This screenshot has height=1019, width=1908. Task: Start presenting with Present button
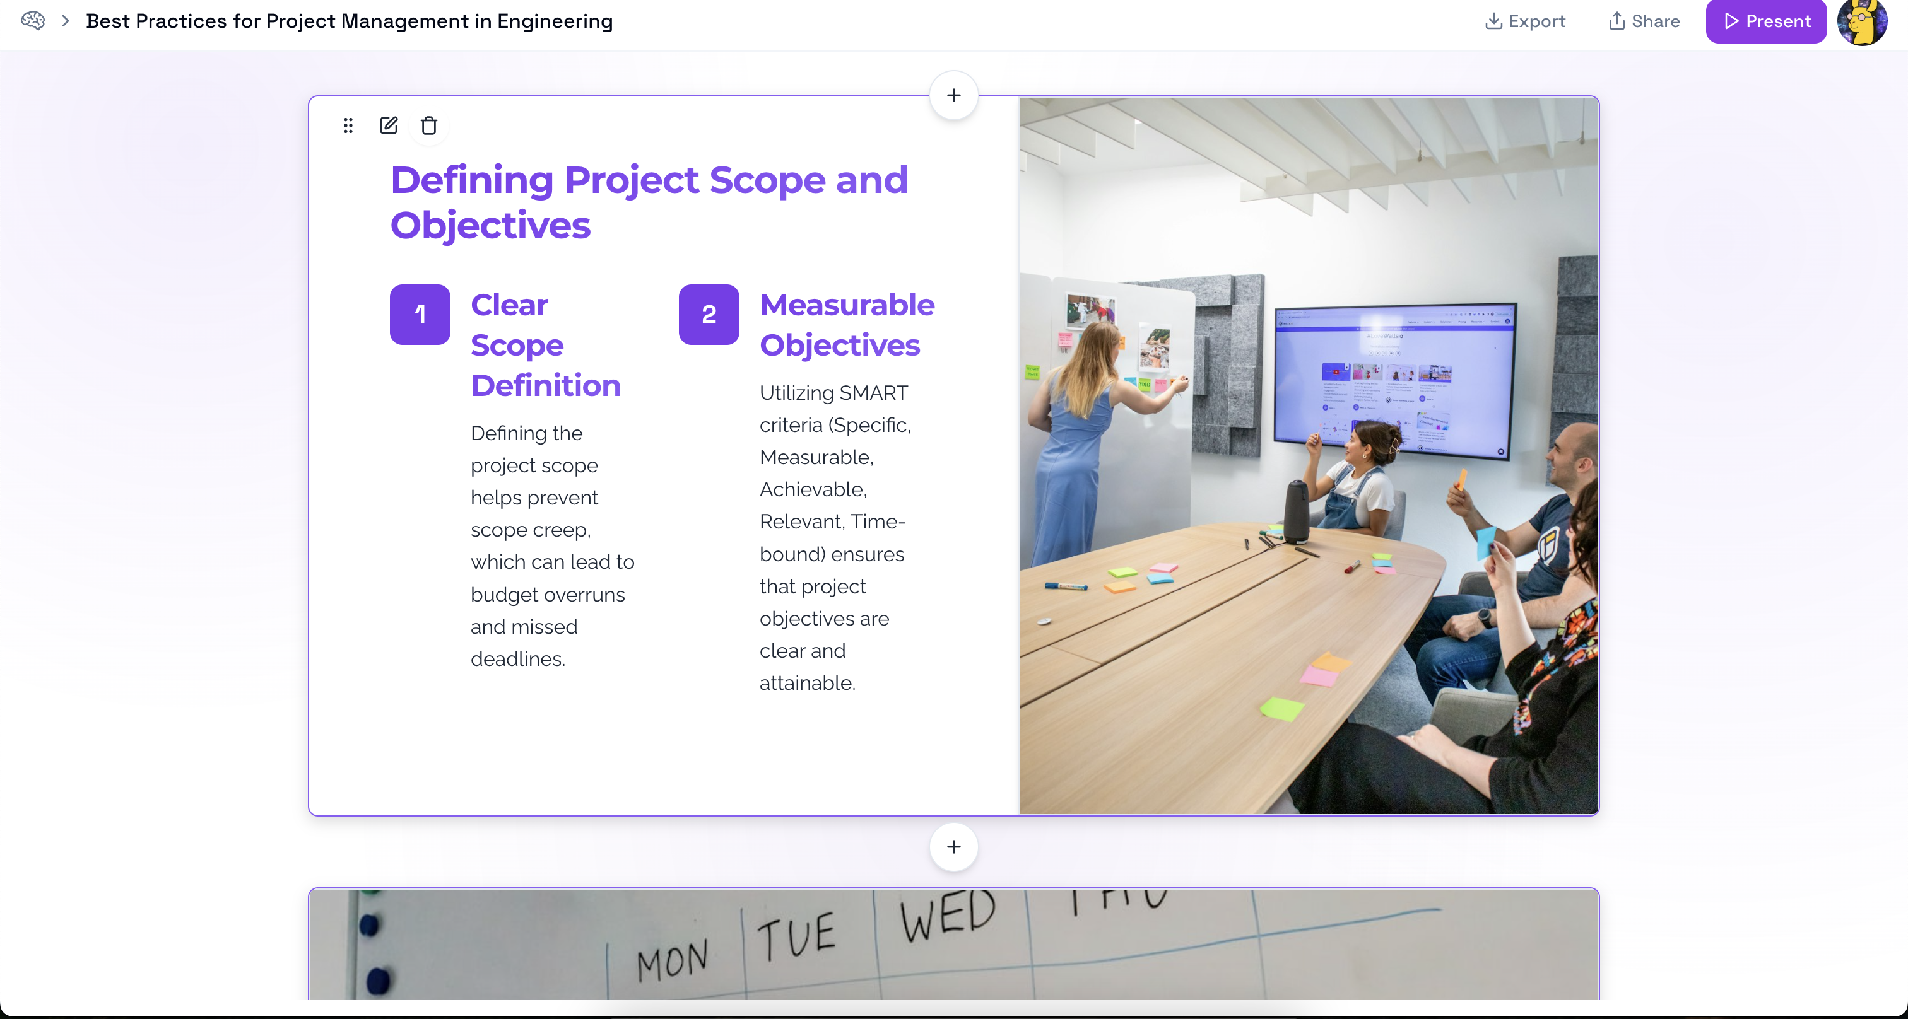click(x=1766, y=21)
